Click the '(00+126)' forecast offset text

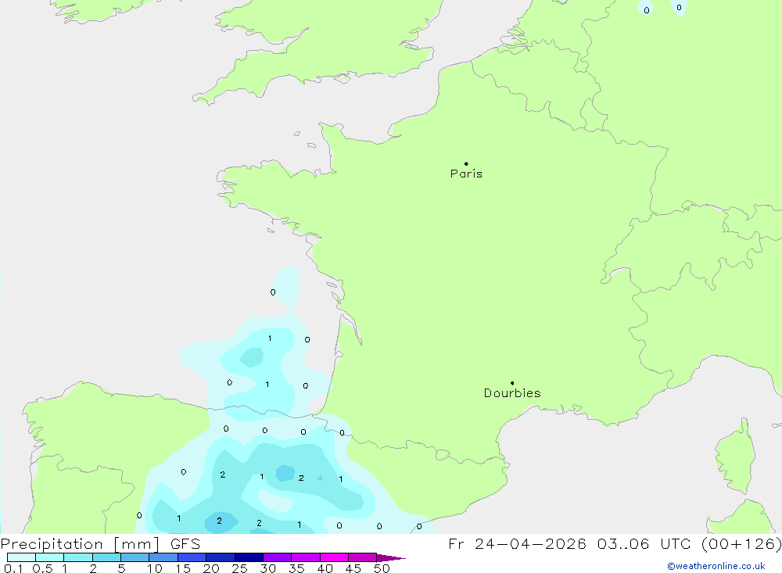coord(741,544)
